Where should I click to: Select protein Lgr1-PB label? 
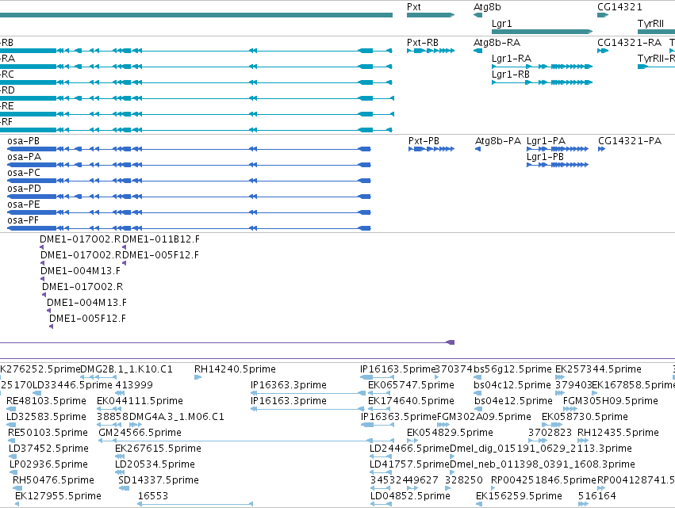point(545,157)
